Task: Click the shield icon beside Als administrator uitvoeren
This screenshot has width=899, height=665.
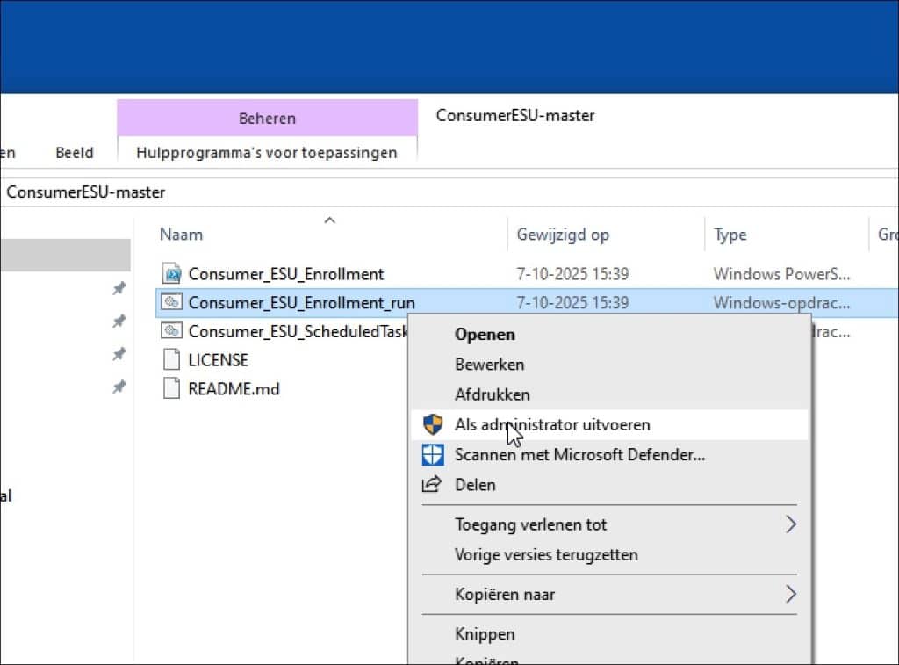Action: click(x=433, y=425)
